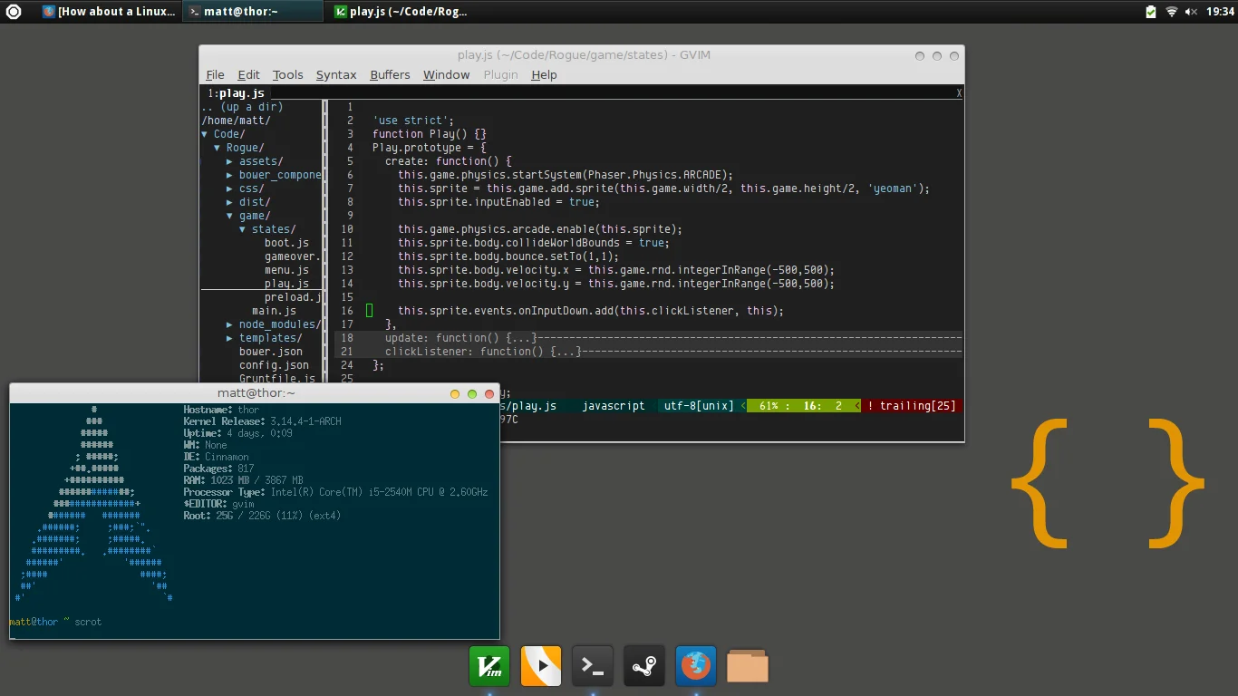Select the play.js GVIM panel window button
The height and width of the screenshot is (696, 1238).
(x=400, y=12)
